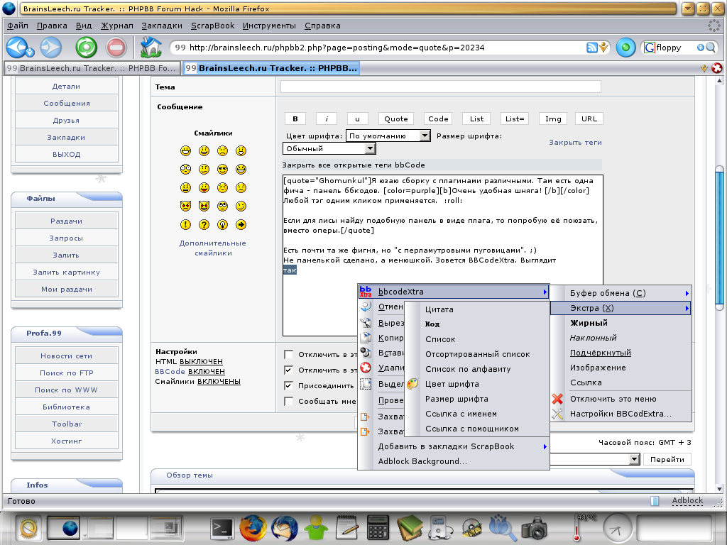Uncheck the second 'Отключить в эт...' checkbox
The height and width of the screenshot is (545, 727).
(x=288, y=370)
